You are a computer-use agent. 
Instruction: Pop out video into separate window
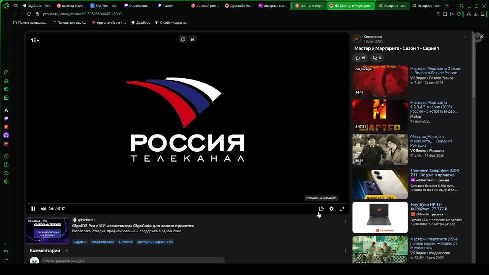[x=183, y=40]
